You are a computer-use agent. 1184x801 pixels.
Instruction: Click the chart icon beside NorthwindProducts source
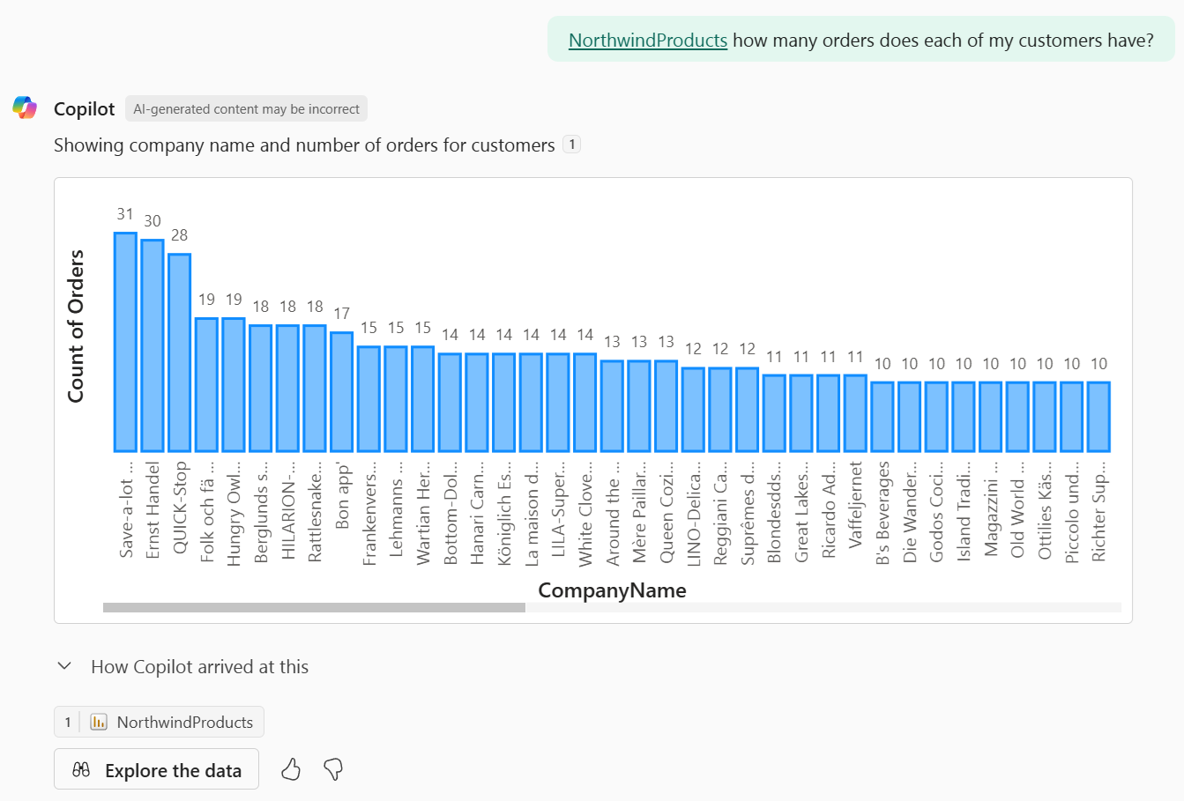(x=100, y=723)
